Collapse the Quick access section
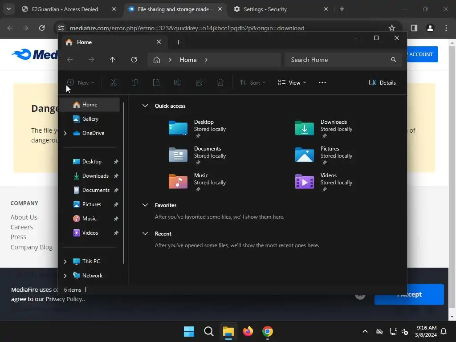Screen dimensions: 456x342 (x=145, y=106)
